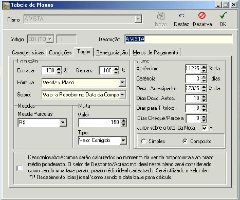Click the Descrição input field

(x=178, y=39)
